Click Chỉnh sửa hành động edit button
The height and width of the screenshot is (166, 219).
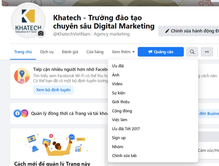189,31
